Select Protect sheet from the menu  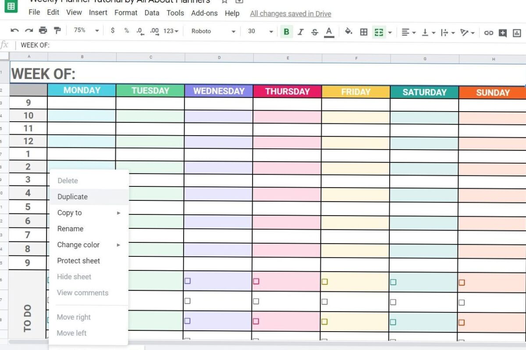[x=78, y=261]
